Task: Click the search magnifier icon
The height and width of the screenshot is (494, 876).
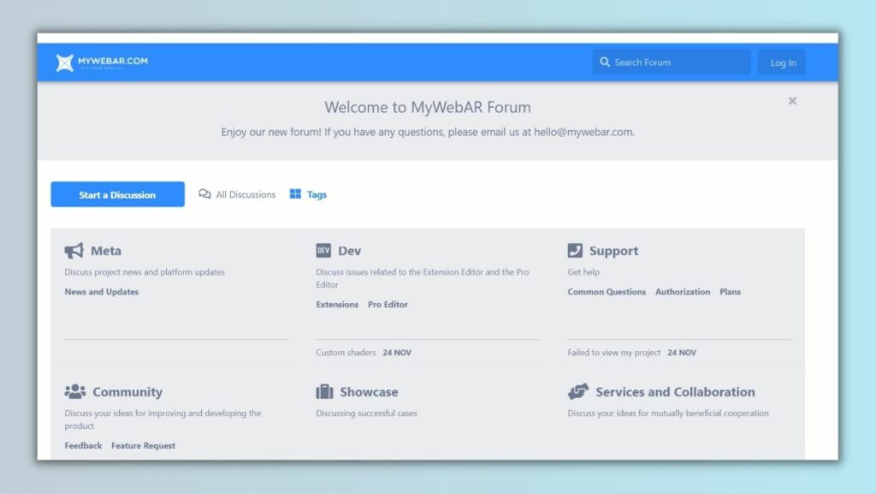Action: click(605, 62)
